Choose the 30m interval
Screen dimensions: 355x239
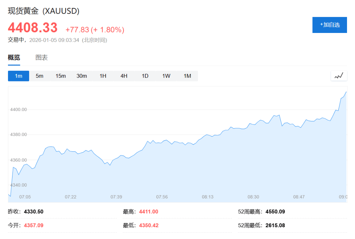[82, 76]
